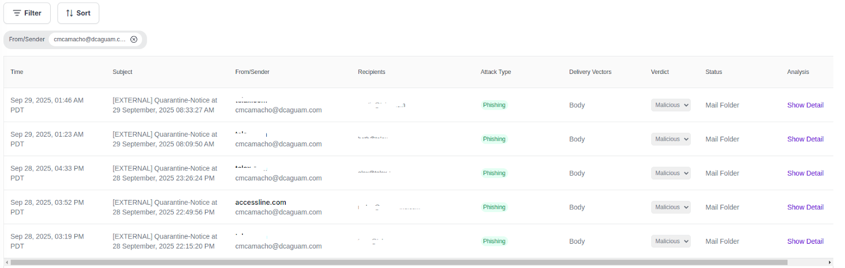
Task: Show Detail for the accessline.com email
Action: [x=805, y=207]
